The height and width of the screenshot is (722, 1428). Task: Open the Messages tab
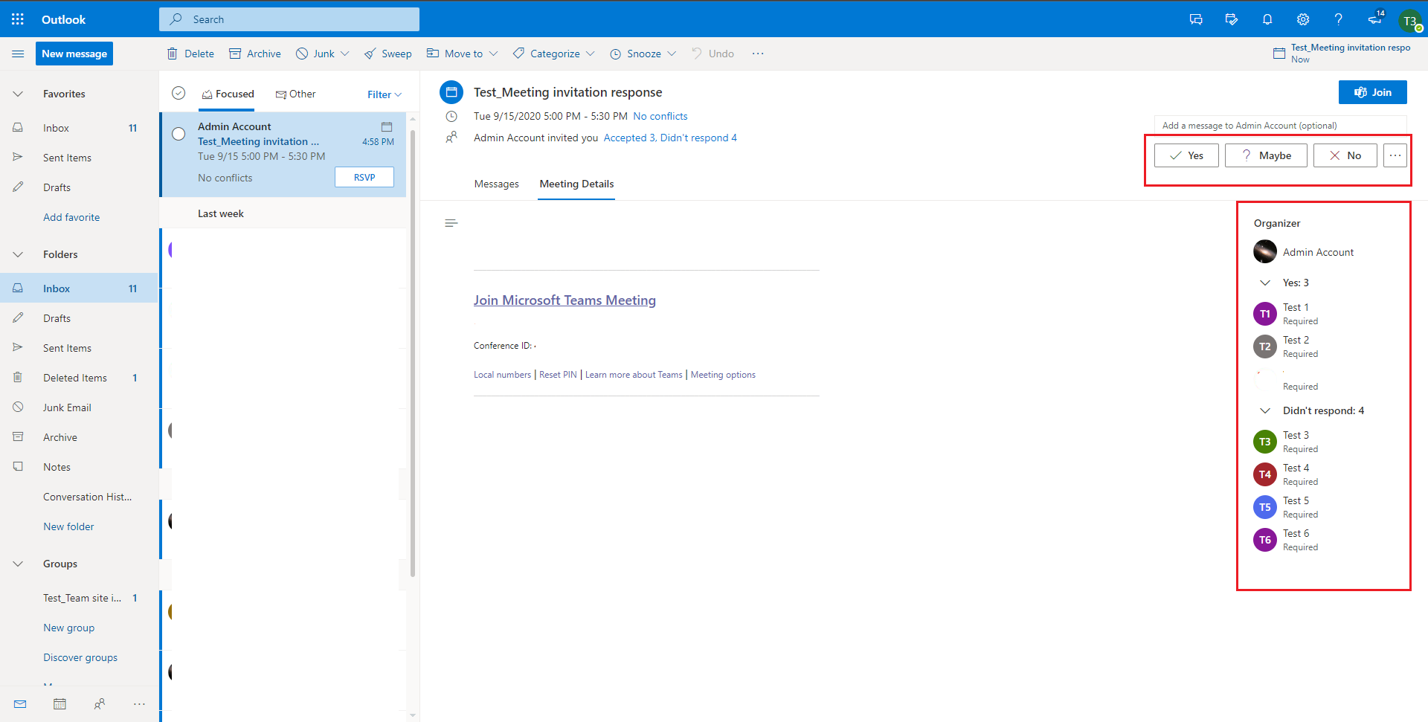497,184
